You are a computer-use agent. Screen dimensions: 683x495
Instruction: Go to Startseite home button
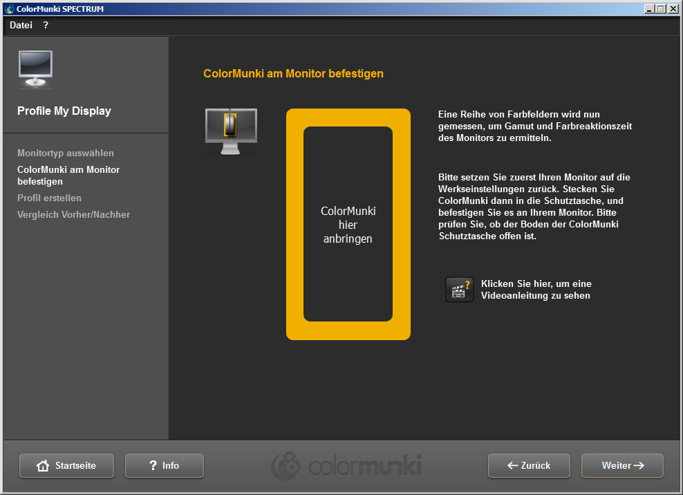66,465
